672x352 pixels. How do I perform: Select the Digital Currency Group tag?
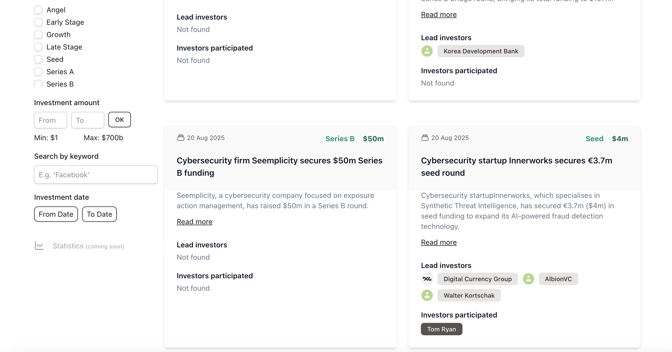click(x=477, y=279)
